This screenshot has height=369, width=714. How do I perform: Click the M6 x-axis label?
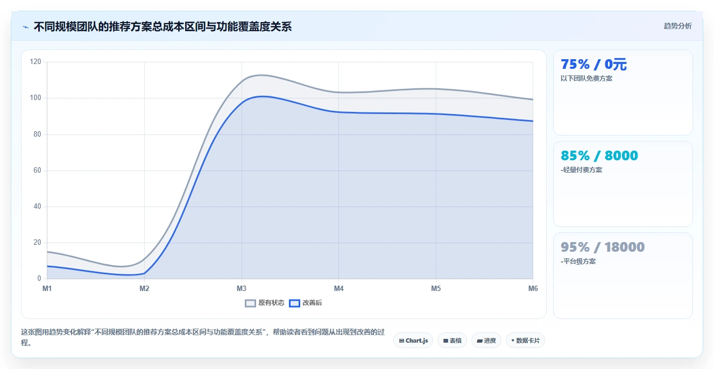coord(533,289)
